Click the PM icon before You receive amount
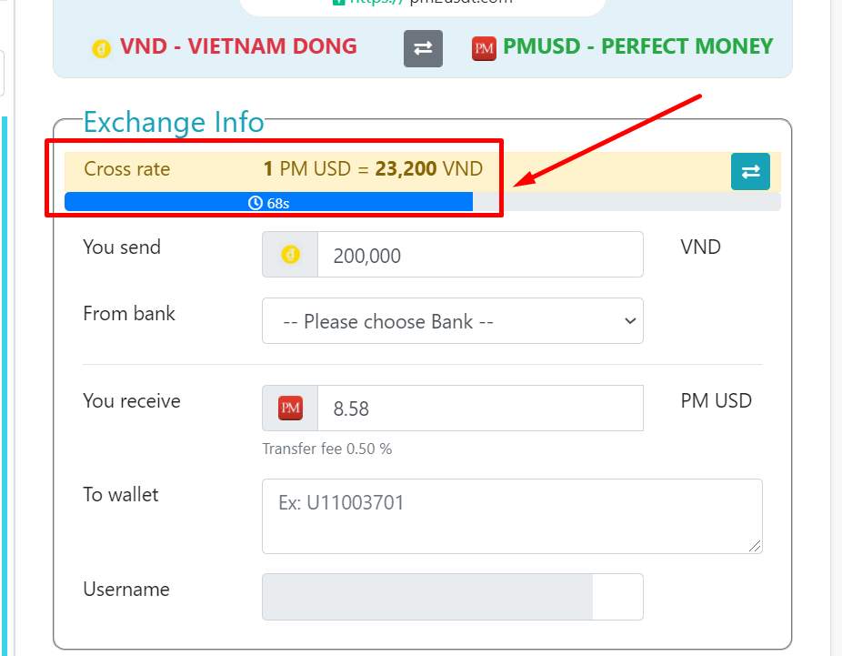Viewport: 842px width, 656px height. (290, 409)
